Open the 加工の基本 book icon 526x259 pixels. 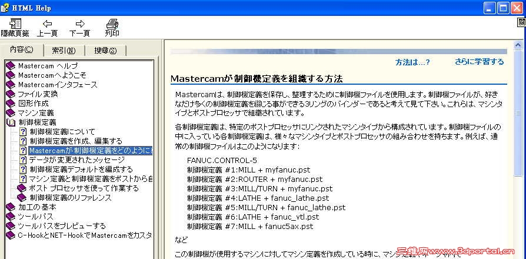[x=11, y=207]
